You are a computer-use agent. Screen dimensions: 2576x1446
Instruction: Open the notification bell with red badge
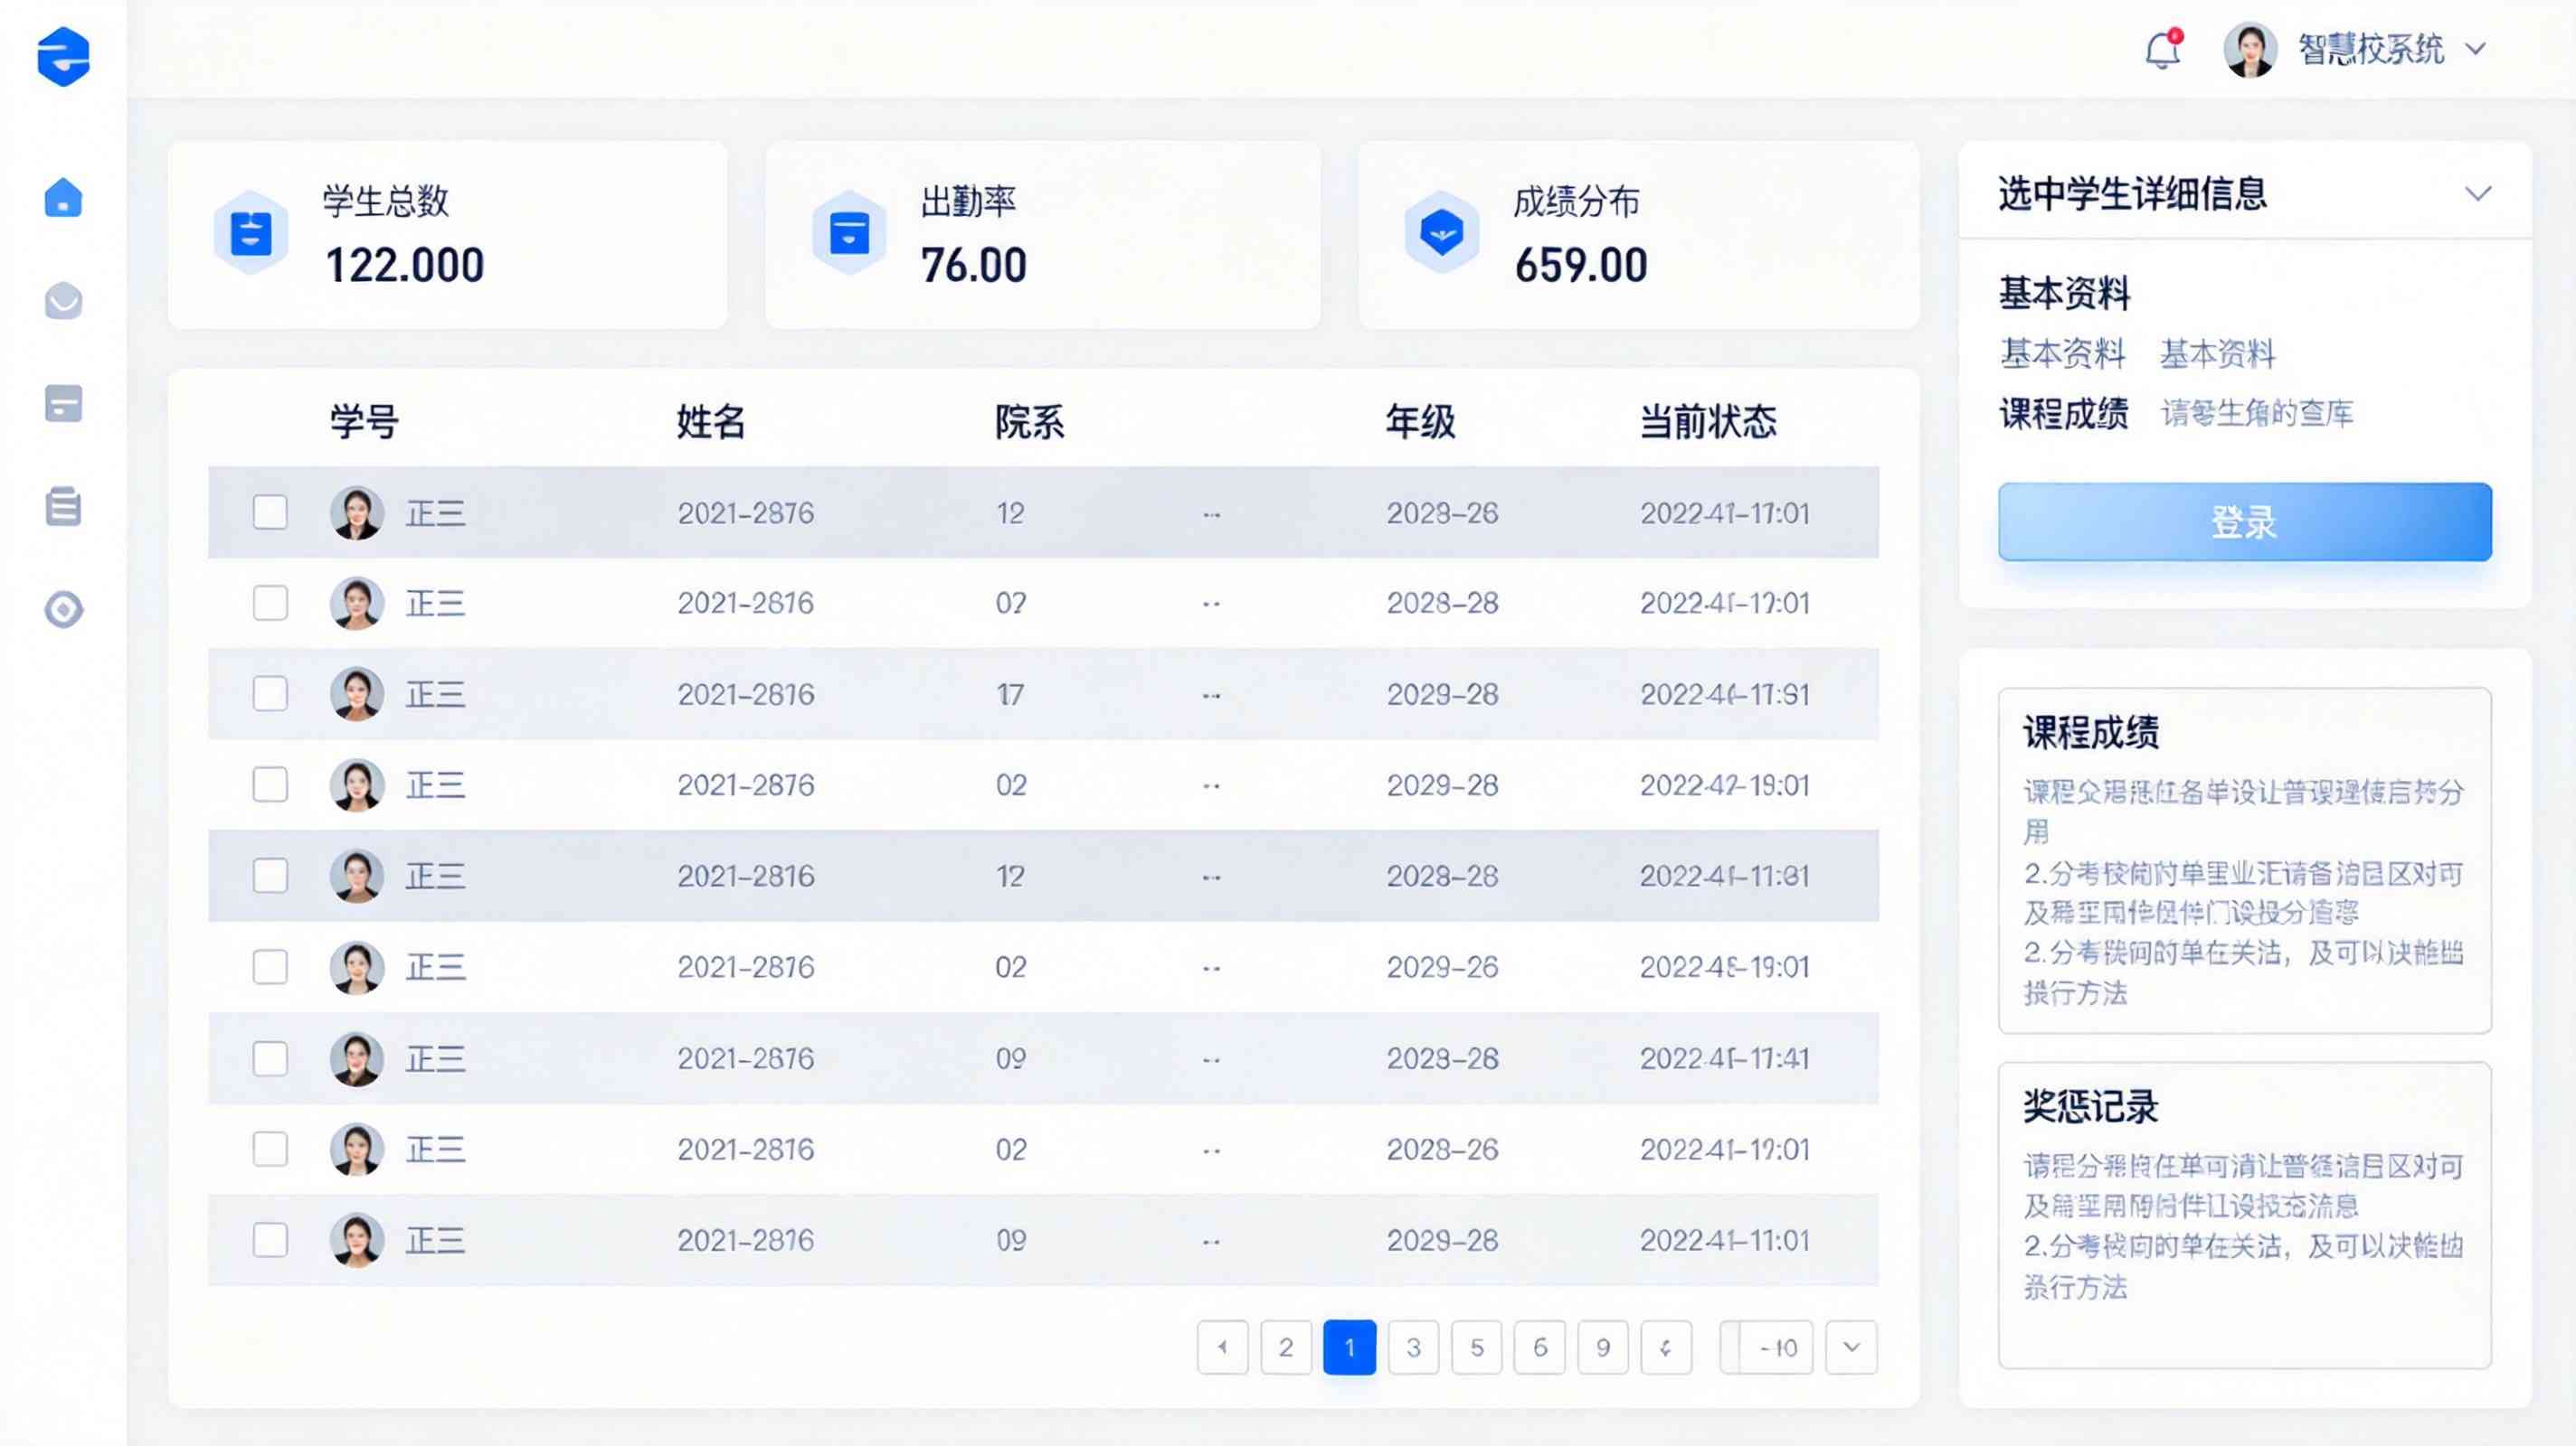pyautogui.click(x=2163, y=48)
